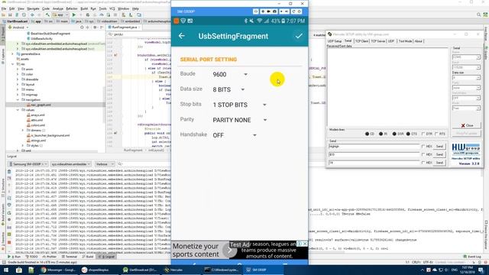Screen dimensions: 489x275
Task: Click the rotate icon in SM-G930F toolbar
Action: point(293,11)
